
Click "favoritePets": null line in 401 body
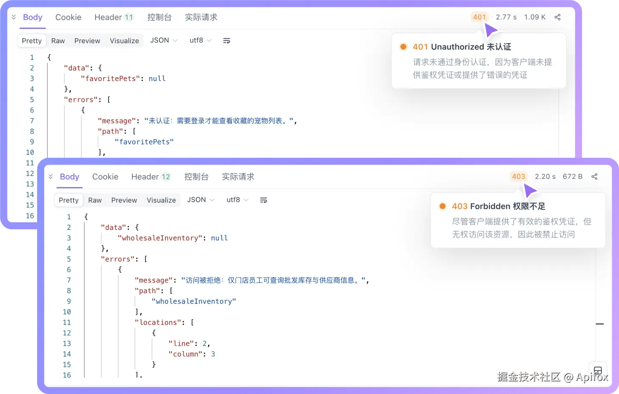[123, 78]
